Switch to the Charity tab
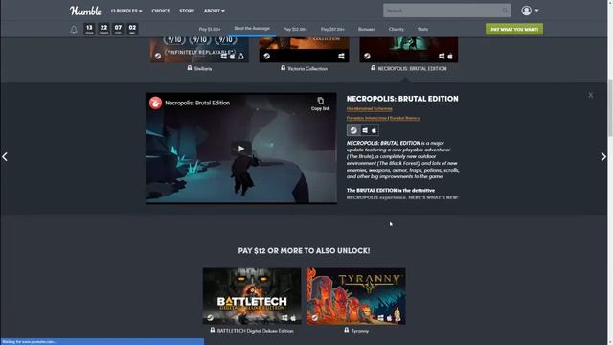This screenshot has height=345, width=613. pos(396,30)
